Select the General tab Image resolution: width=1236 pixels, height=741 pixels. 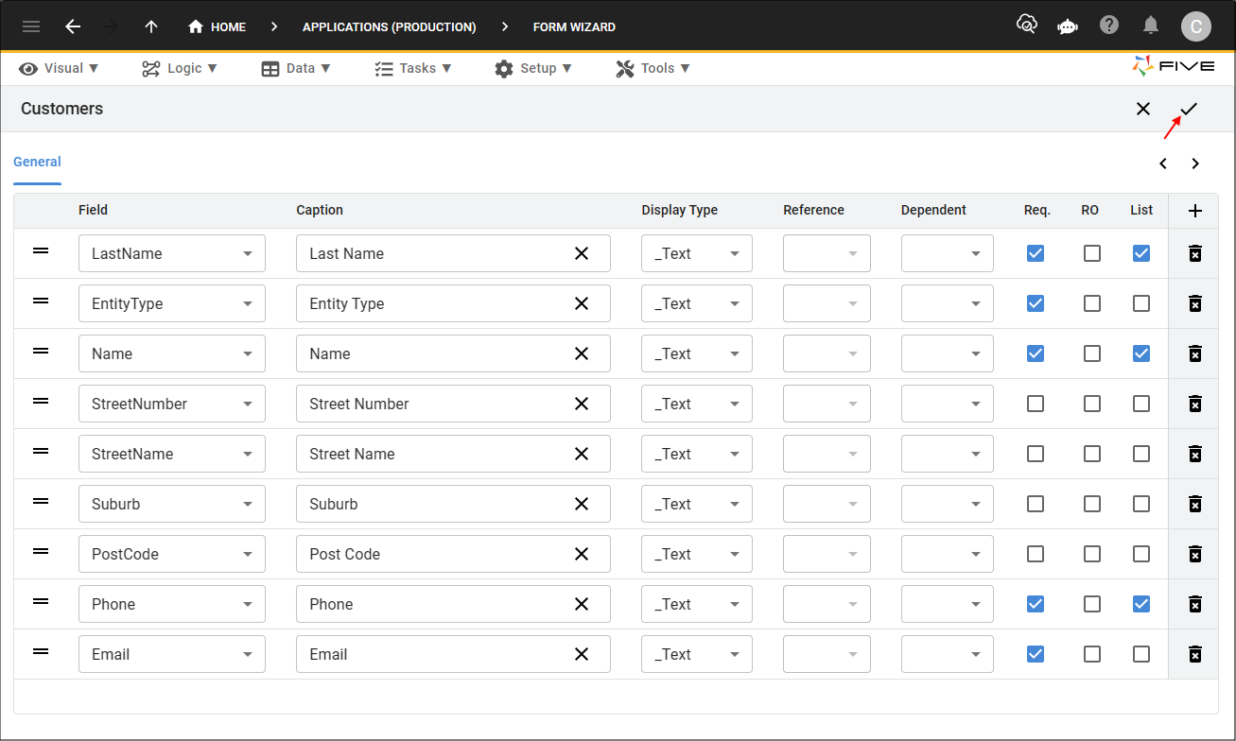click(37, 162)
